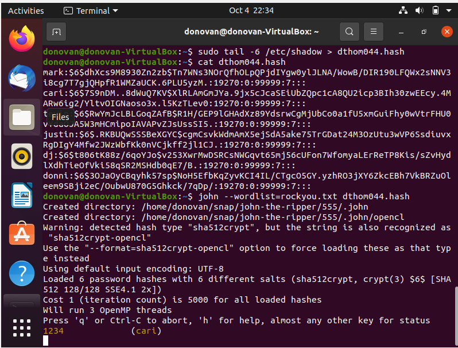Image resolution: width=458 pixels, height=348 pixels.
Task: Click the 'Press 'q' or Ctrl-C to abort' line
Action: point(236,320)
